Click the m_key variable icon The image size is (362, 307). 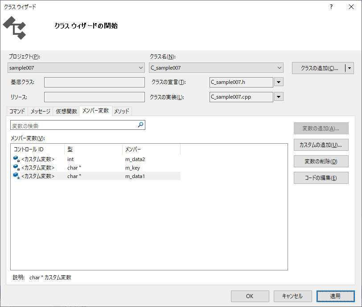pyautogui.click(x=16, y=167)
